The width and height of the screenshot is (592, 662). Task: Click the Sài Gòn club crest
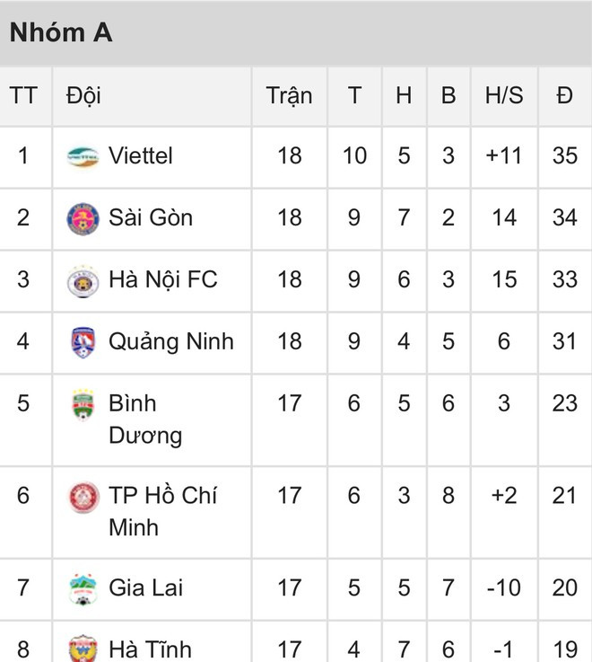[x=83, y=218]
